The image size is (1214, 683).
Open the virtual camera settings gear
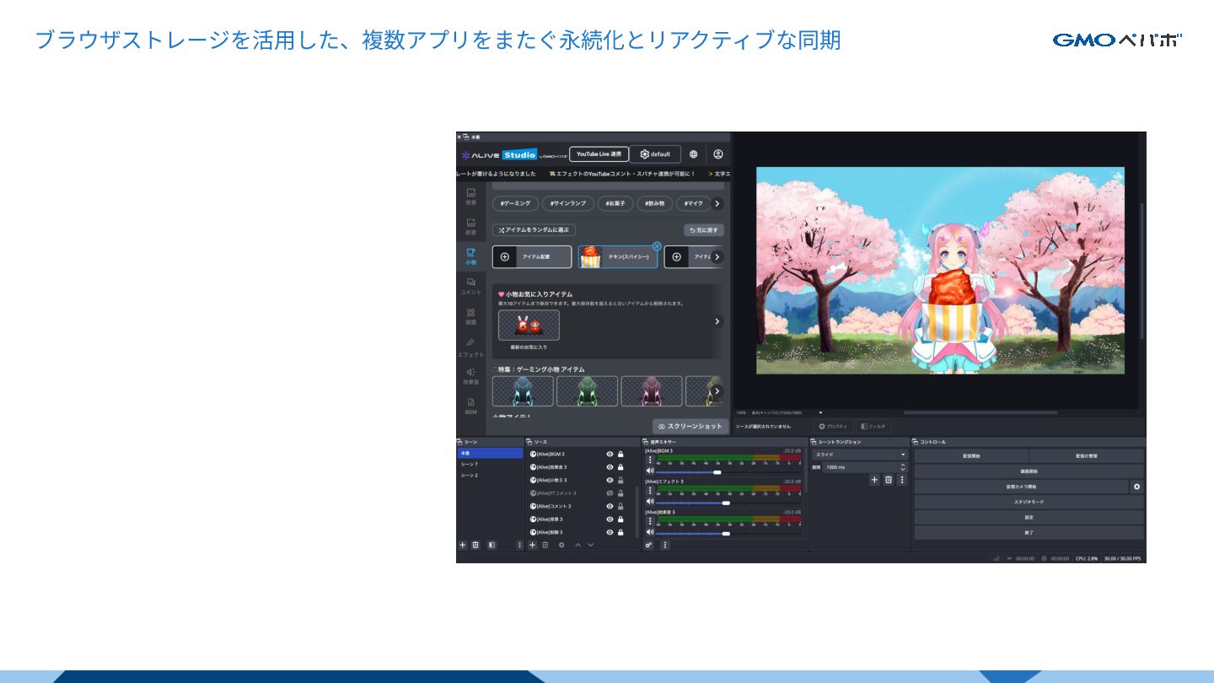[x=1136, y=487]
